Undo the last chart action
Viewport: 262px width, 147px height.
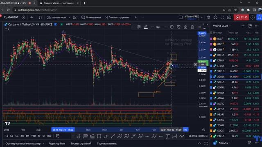[x=136, y=17]
